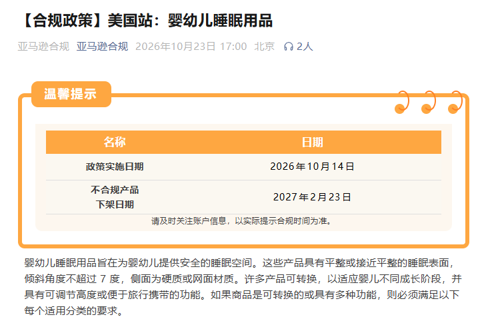Click the note 请及时关注账户信息，以实际提示合规时间为准。
The image size is (490, 321).
click(x=241, y=221)
